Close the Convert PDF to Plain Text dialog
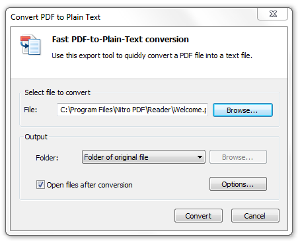298x241 pixels. (x=272, y=14)
